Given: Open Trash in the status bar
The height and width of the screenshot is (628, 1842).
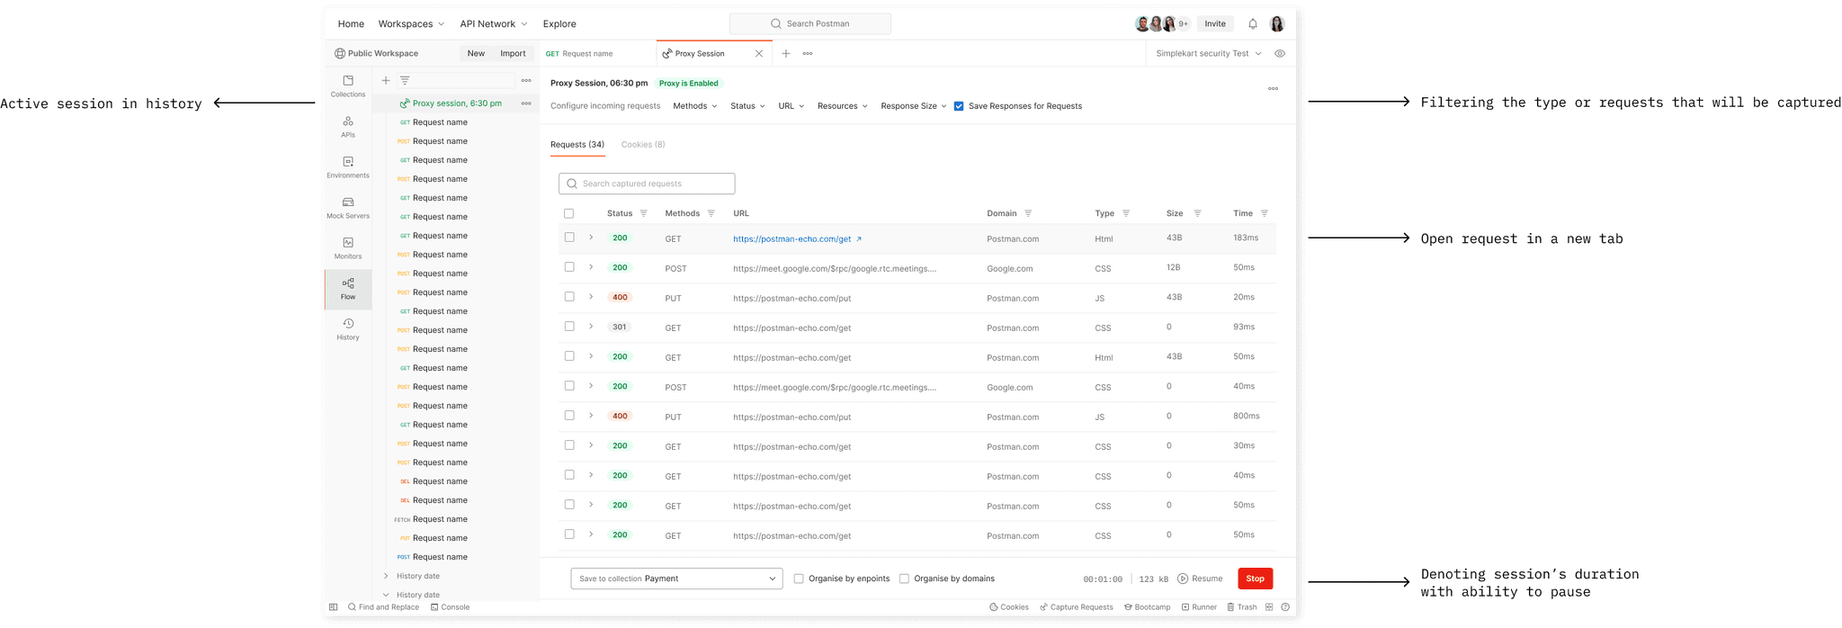Looking at the screenshot, I should tap(1242, 607).
